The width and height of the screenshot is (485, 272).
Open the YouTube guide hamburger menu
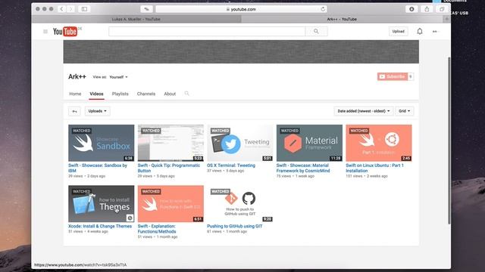tap(45, 32)
